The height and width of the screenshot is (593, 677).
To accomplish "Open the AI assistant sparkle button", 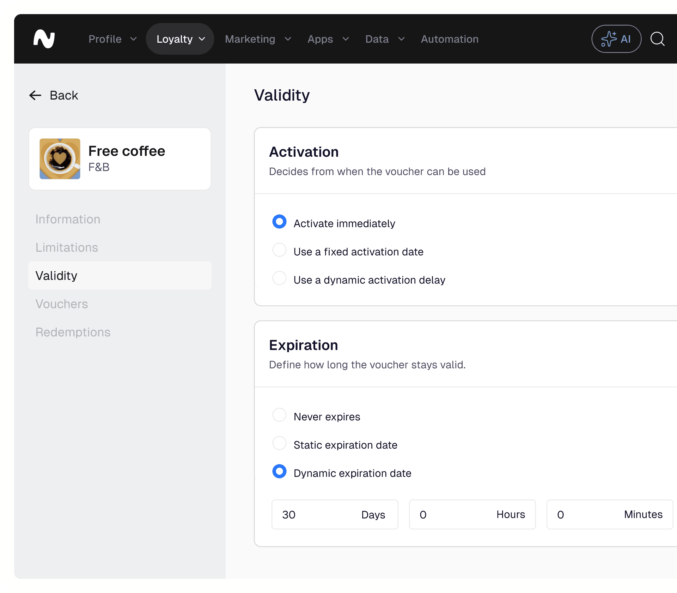I will point(616,39).
